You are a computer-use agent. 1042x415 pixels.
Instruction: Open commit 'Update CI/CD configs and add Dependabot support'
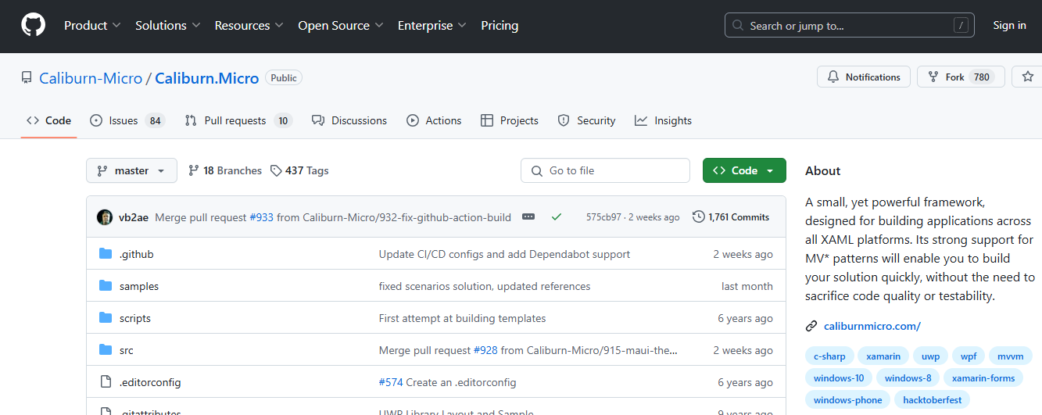coord(504,254)
